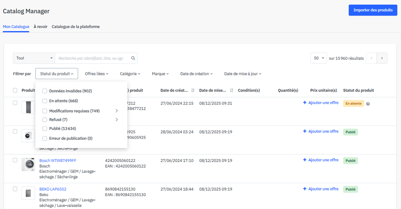The width and height of the screenshot is (401, 209).
Task: Click the help icon beside En attente status
Action: click(x=368, y=104)
